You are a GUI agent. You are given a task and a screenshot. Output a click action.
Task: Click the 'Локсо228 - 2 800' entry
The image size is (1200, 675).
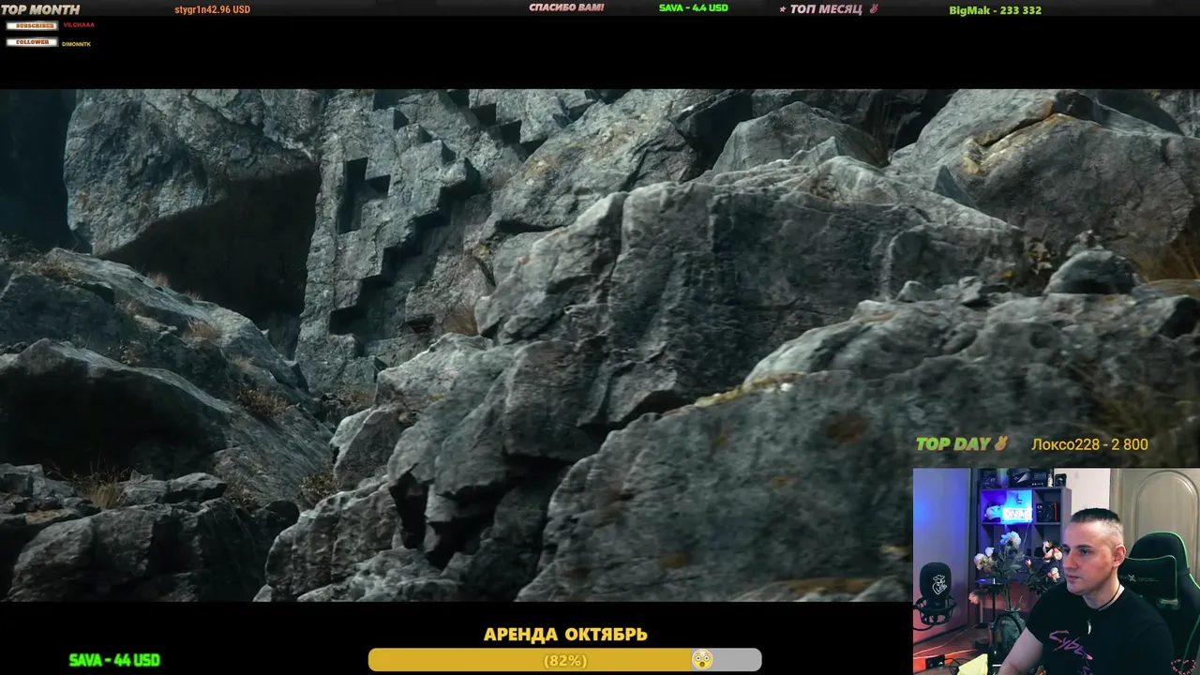point(1089,444)
